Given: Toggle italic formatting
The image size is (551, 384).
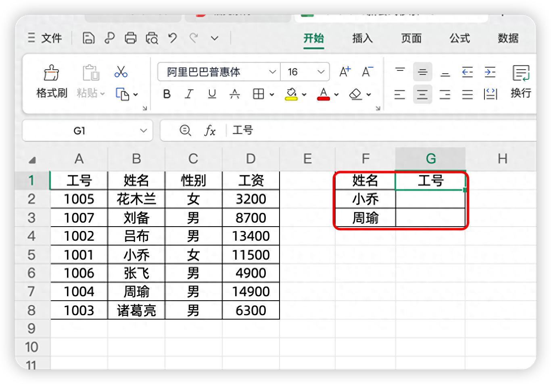Looking at the screenshot, I should [x=189, y=94].
